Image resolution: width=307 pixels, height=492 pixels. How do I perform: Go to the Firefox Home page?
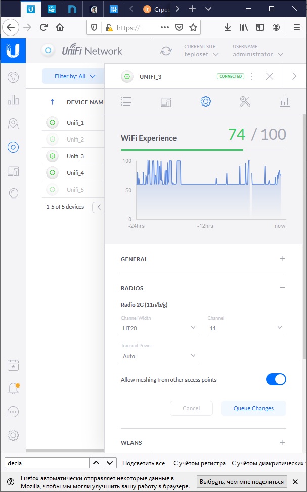click(60, 27)
